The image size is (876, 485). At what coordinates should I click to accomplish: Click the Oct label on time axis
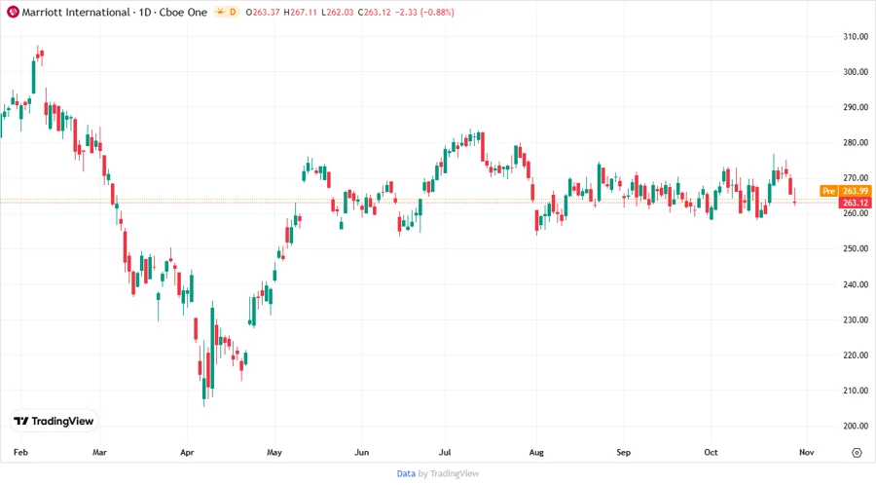pyautogui.click(x=711, y=452)
